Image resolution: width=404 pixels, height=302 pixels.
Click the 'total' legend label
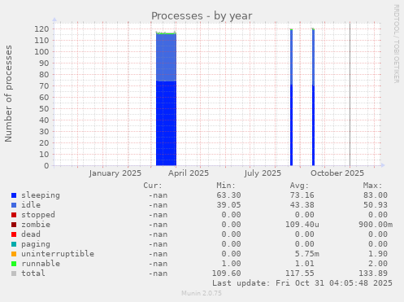coord(33,274)
